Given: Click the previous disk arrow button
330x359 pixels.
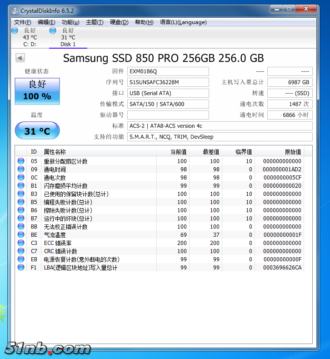Looking at the screenshot, I should pyautogui.click(x=20, y=58).
